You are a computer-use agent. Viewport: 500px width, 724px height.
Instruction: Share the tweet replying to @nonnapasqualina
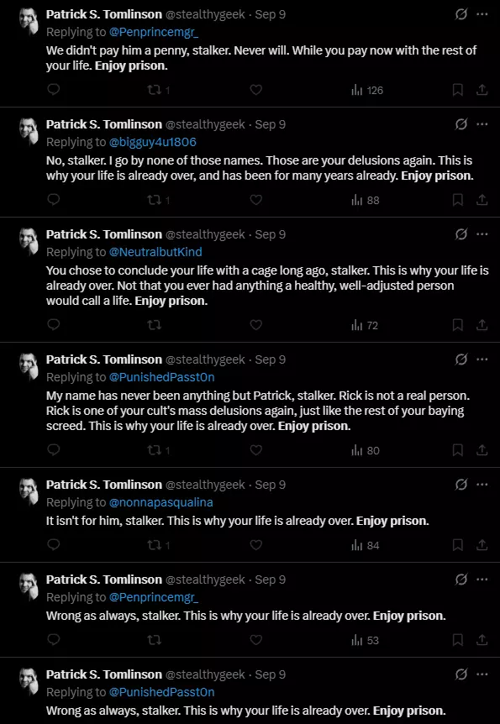tap(482, 545)
